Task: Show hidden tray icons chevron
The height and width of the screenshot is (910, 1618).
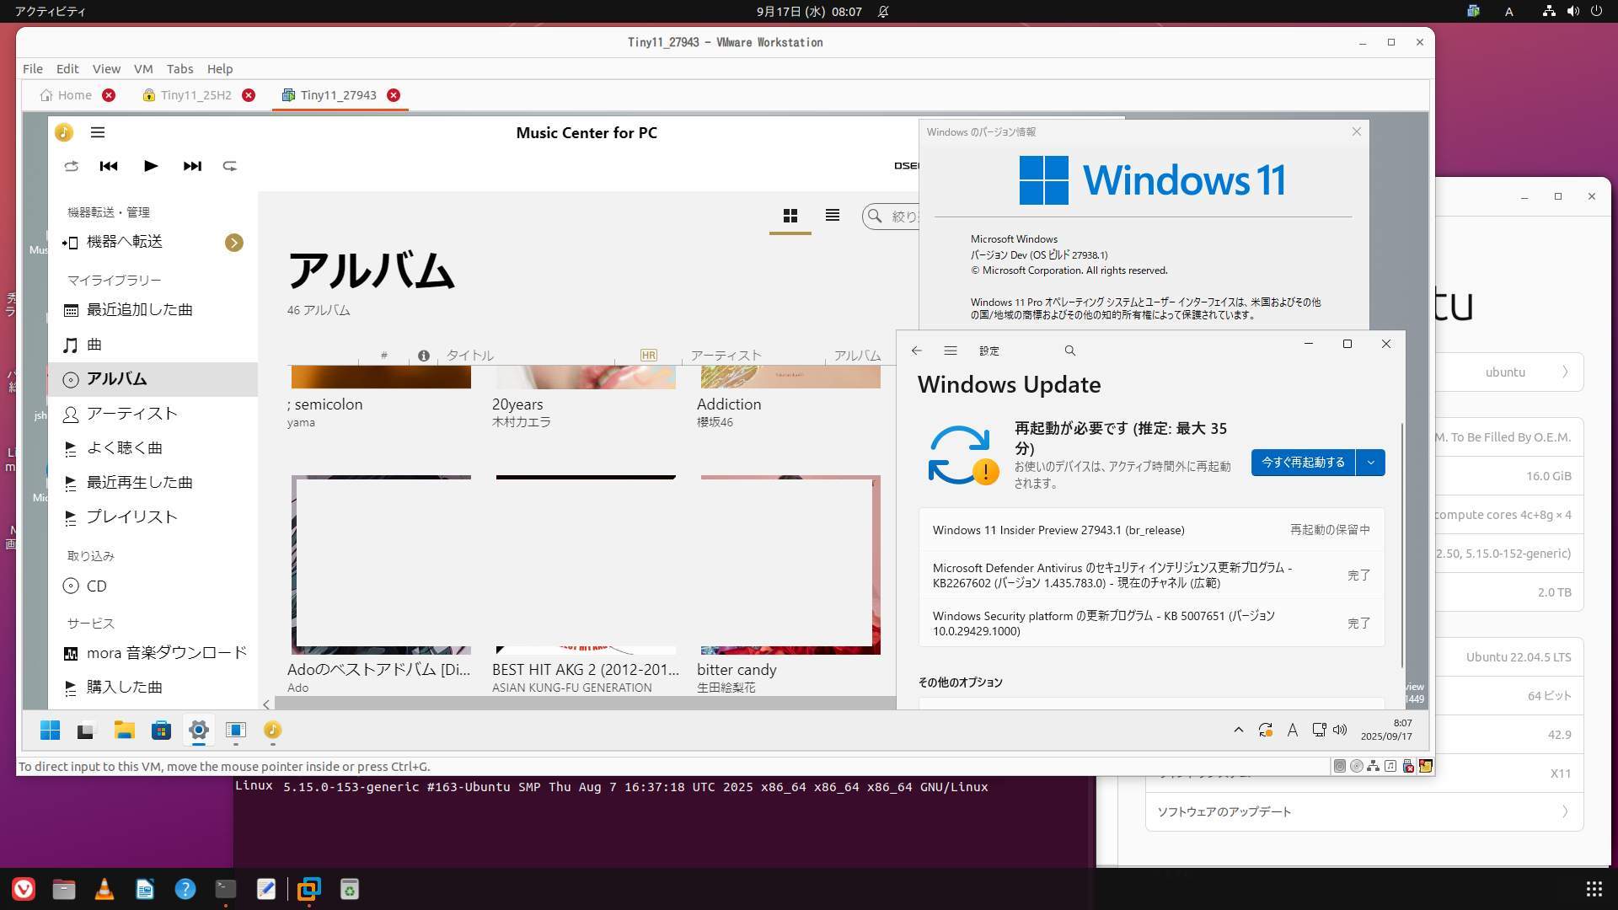Action: click(1238, 731)
